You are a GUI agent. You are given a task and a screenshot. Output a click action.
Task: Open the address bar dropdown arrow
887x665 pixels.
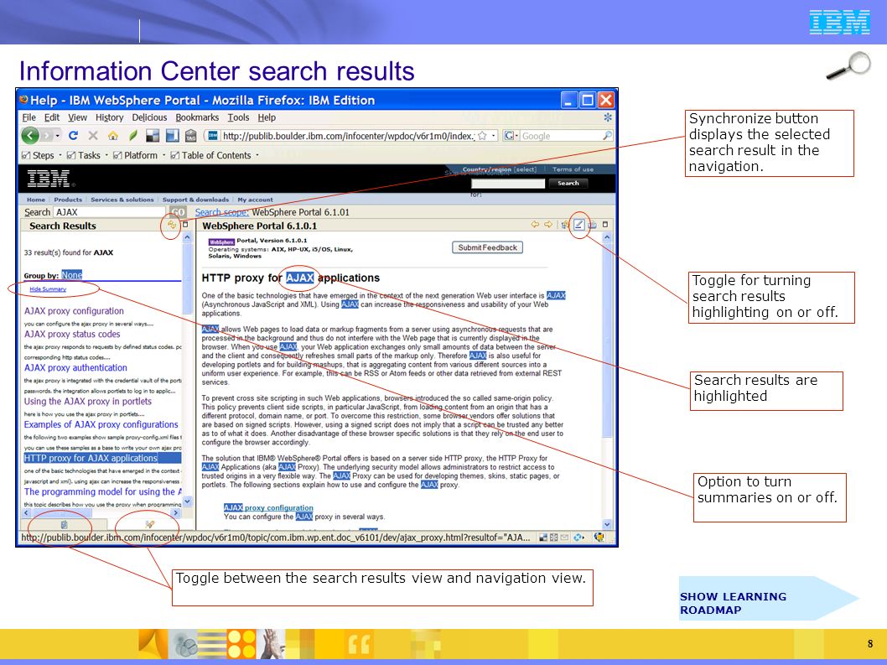[x=494, y=136]
